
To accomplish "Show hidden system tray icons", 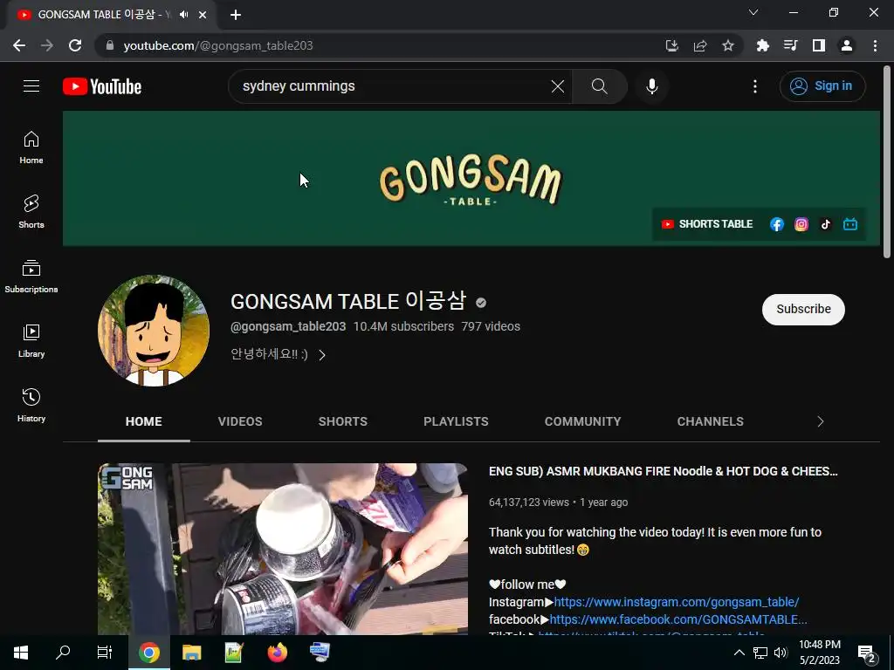I will coord(739,653).
